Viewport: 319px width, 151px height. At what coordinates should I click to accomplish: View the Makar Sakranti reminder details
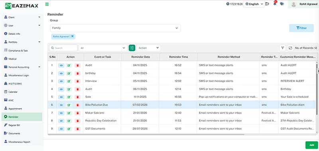point(61,113)
